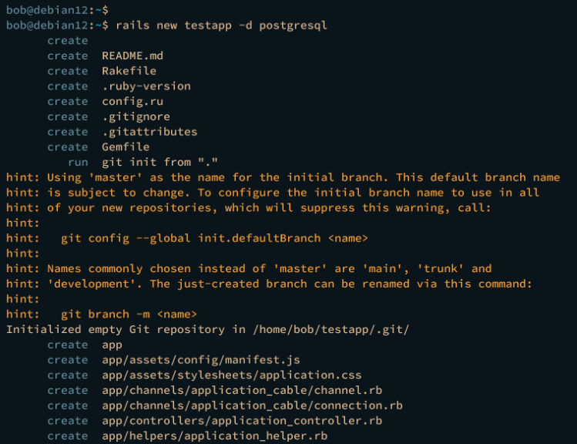
Task: Click the .gitattributes filename
Action: coord(149,132)
